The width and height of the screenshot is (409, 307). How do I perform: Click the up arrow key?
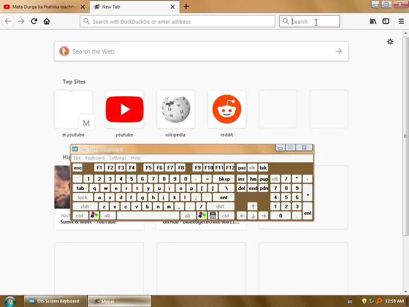(x=253, y=207)
